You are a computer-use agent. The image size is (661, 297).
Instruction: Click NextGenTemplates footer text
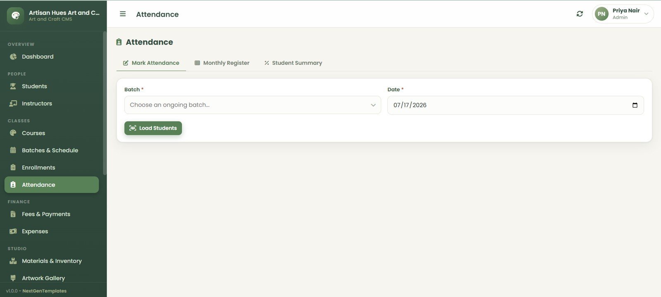click(44, 291)
